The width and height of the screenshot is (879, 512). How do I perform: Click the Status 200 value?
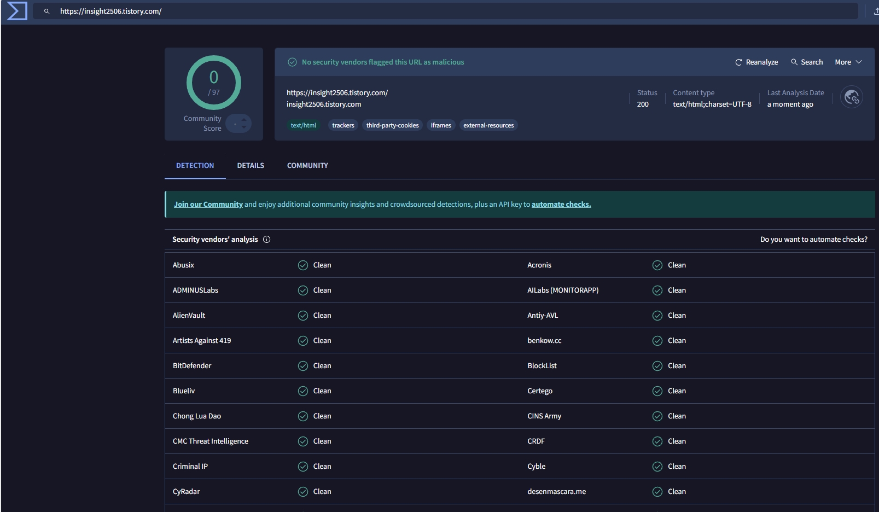(643, 104)
